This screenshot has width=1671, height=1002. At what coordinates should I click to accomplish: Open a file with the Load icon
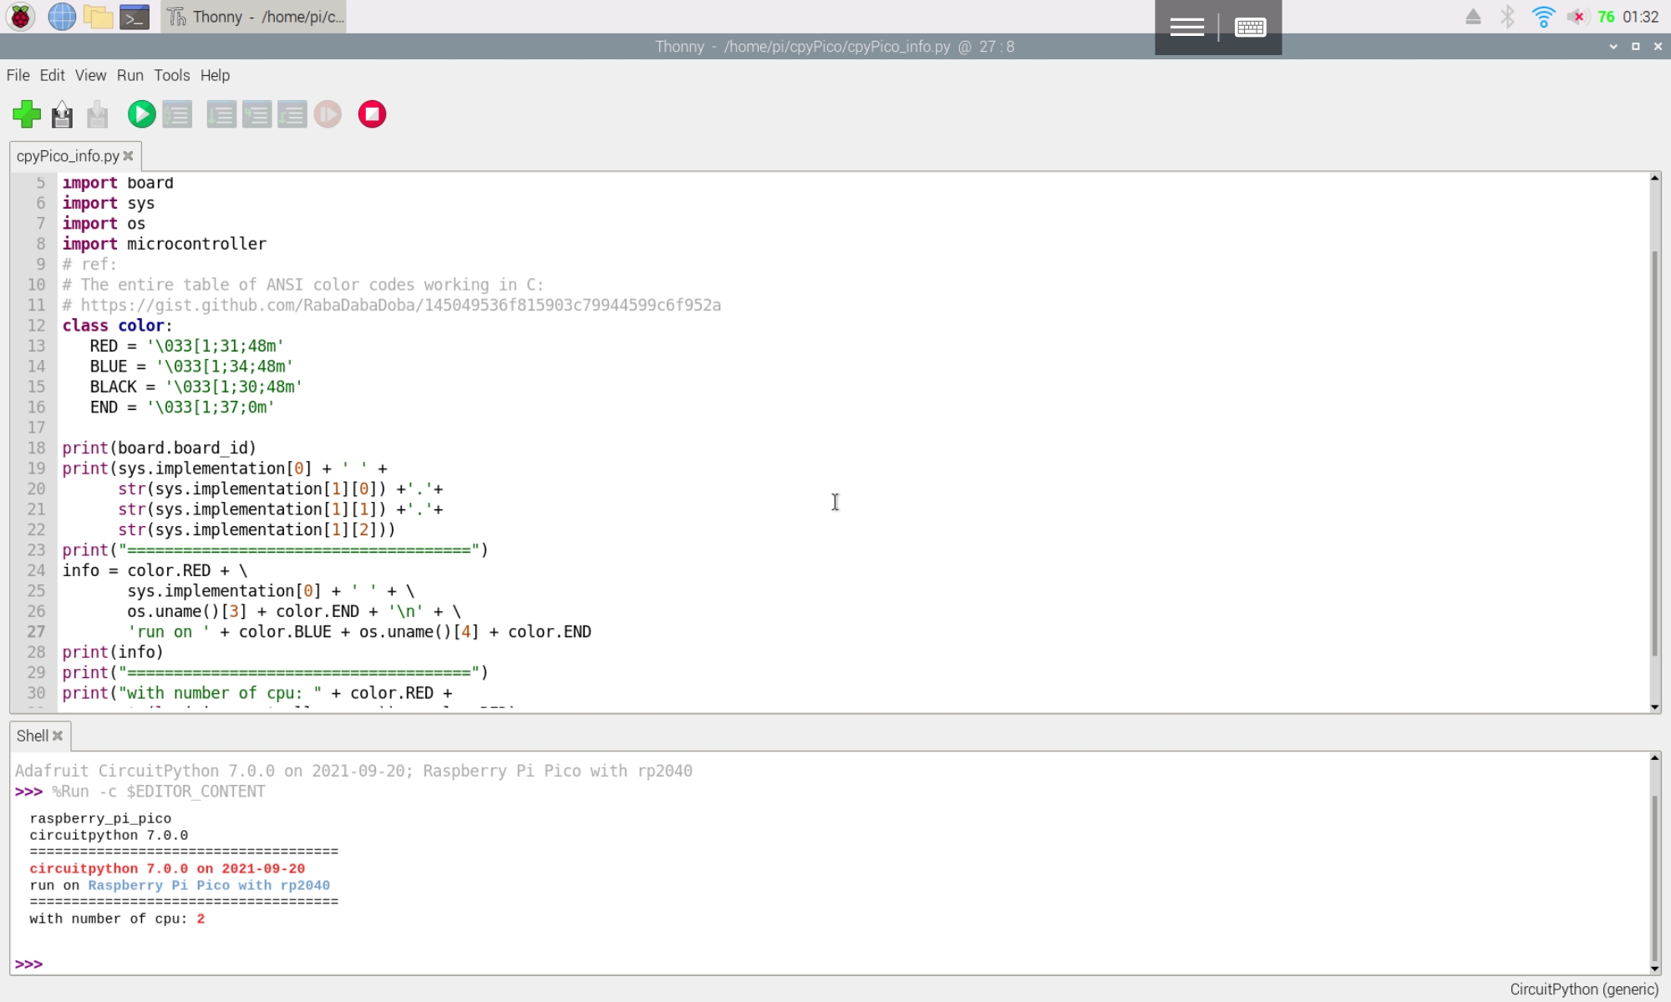(x=62, y=114)
